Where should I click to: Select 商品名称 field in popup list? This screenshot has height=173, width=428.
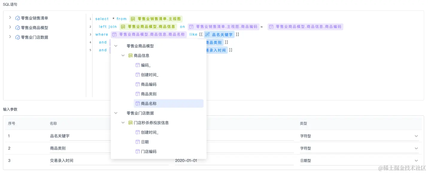click(169, 103)
